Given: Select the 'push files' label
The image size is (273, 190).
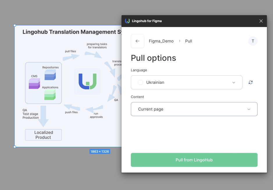Looking at the screenshot, I should point(71,112).
